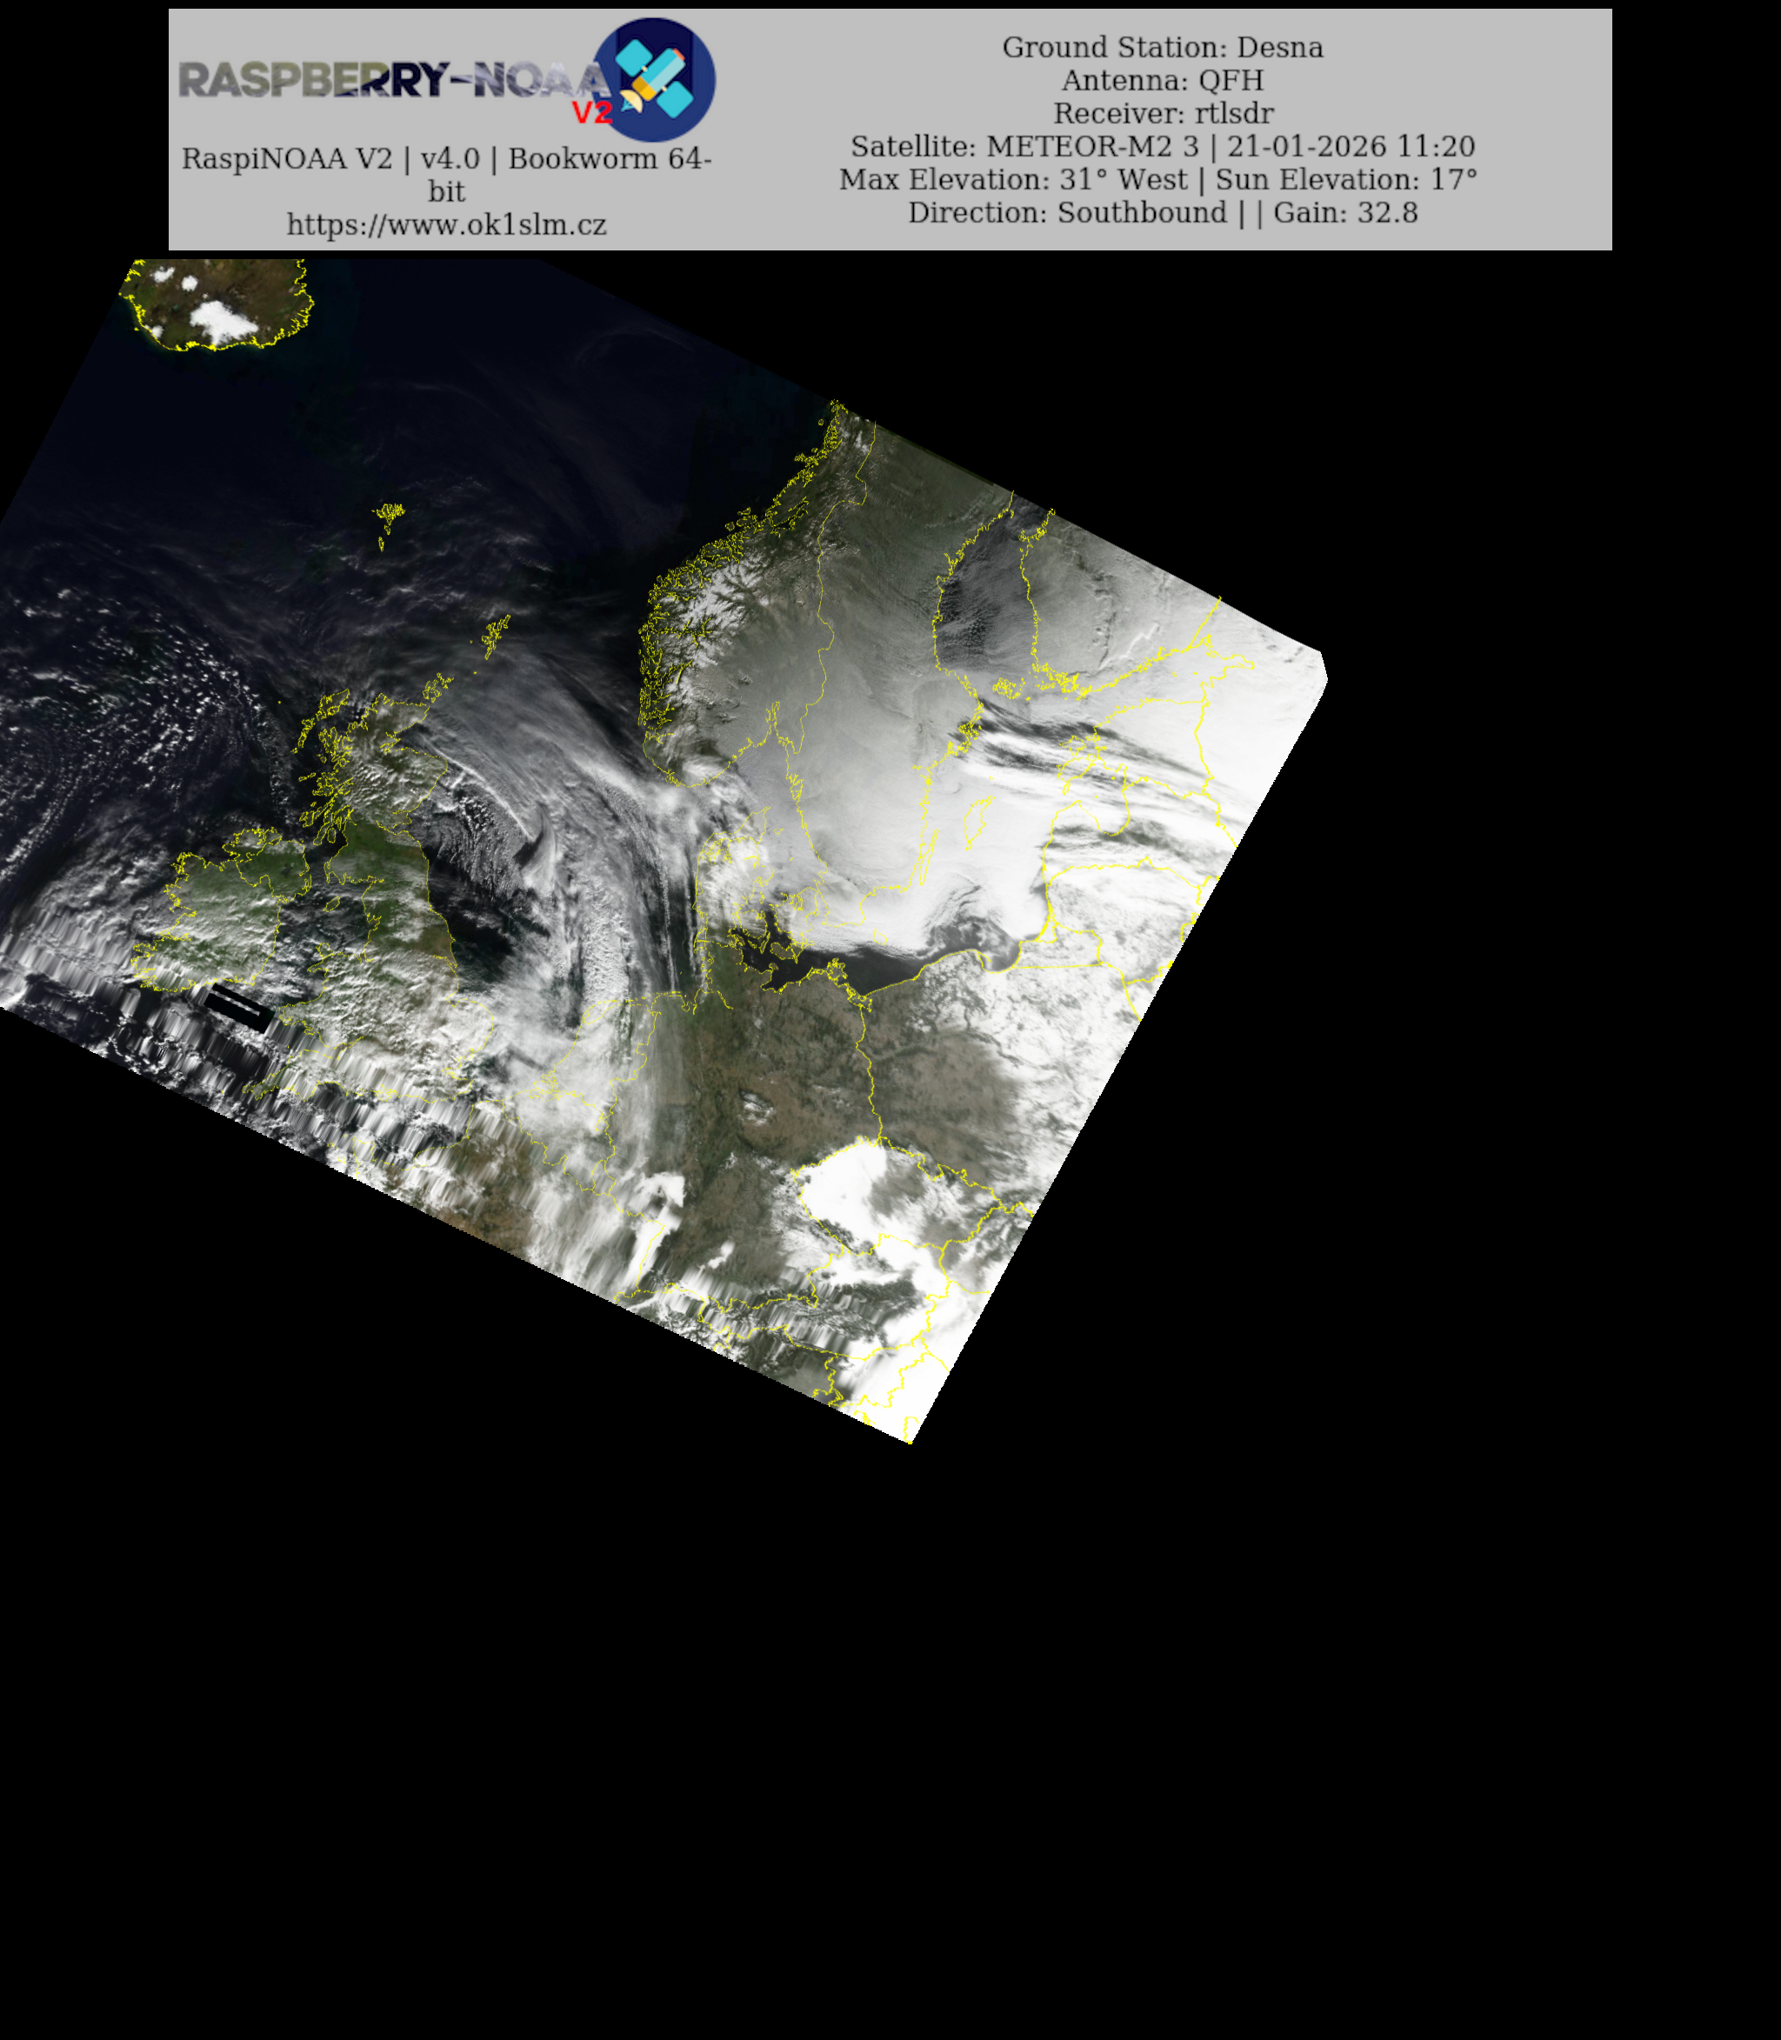The width and height of the screenshot is (1781, 2040).
Task: Click the Faroe Islands outline
Action: (x=389, y=515)
